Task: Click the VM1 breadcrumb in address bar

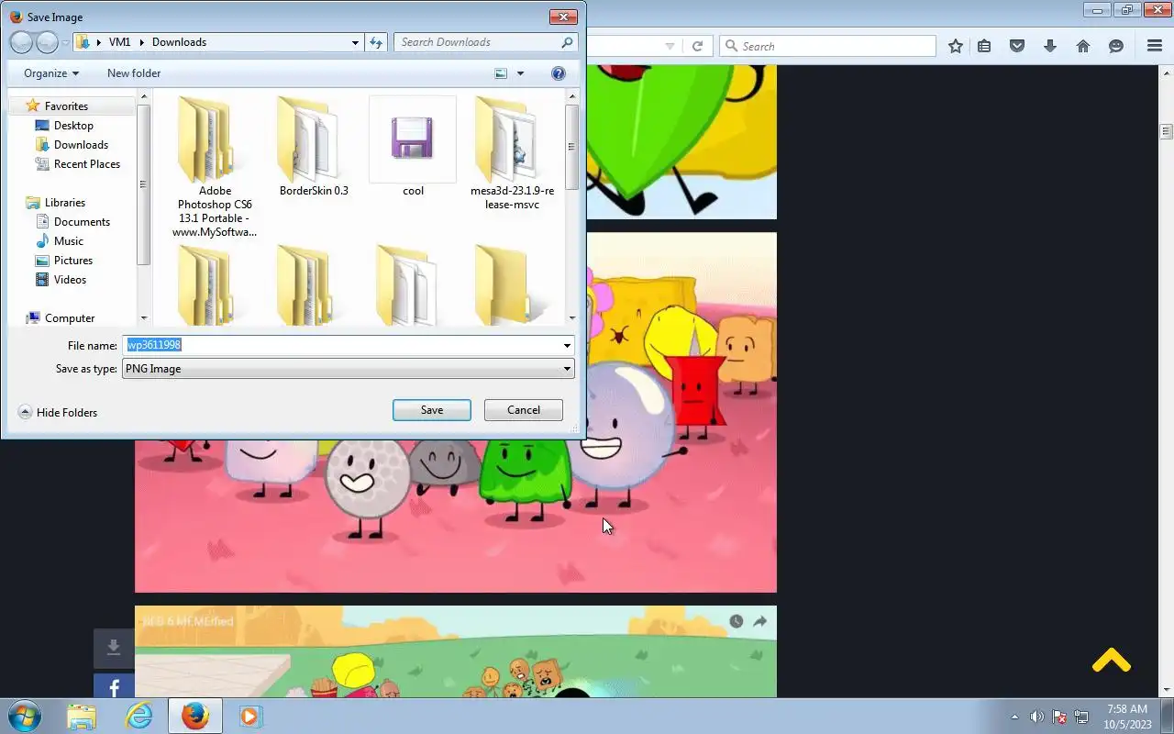Action: [x=119, y=42]
